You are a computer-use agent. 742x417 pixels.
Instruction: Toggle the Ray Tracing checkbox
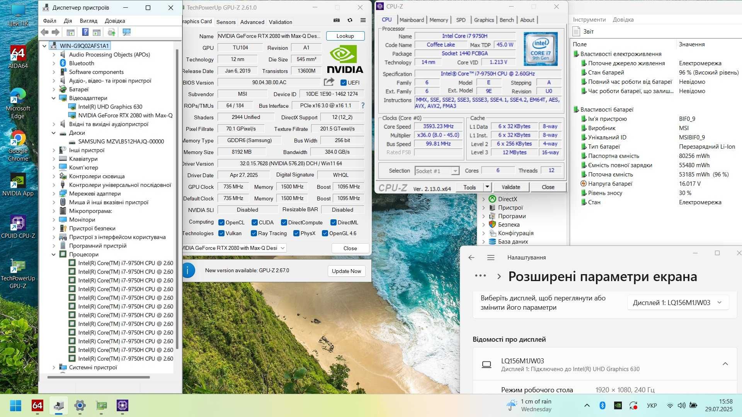(x=254, y=233)
